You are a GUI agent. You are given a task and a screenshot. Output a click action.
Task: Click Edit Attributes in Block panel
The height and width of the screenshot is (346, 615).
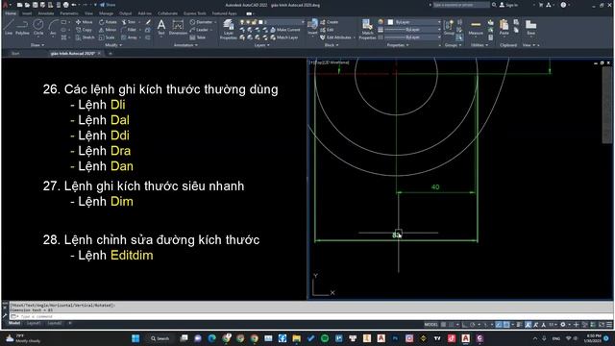(336, 37)
